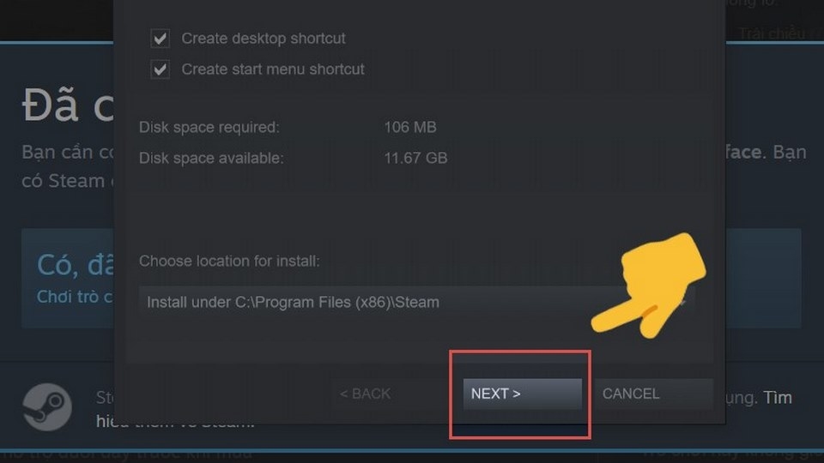
Task: Click the NEXT > button
Action: [x=523, y=394]
